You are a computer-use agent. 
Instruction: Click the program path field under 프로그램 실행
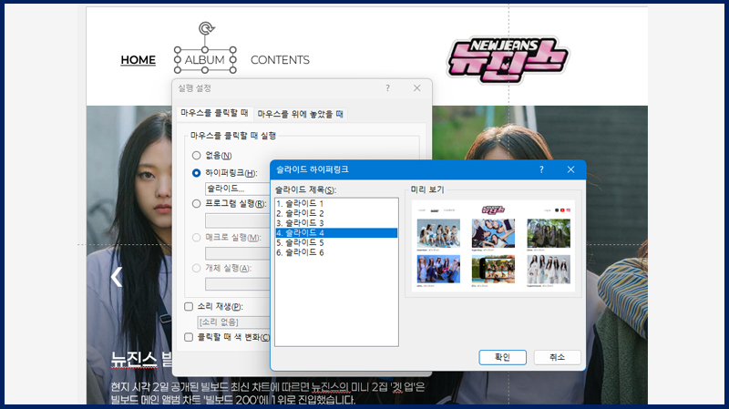(238, 220)
